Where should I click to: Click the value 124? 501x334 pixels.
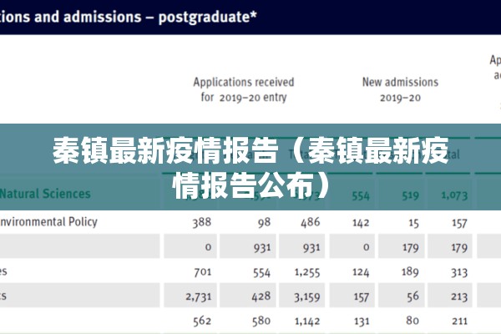coord(361,272)
